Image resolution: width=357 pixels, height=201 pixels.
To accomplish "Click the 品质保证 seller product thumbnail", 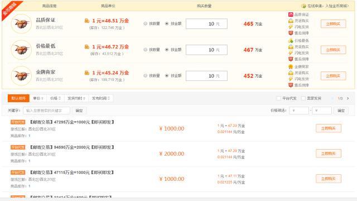I will click(x=21, y=23).
